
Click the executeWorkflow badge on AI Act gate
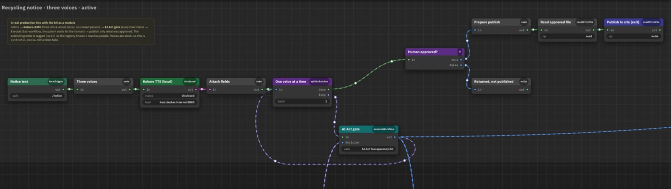384,129
